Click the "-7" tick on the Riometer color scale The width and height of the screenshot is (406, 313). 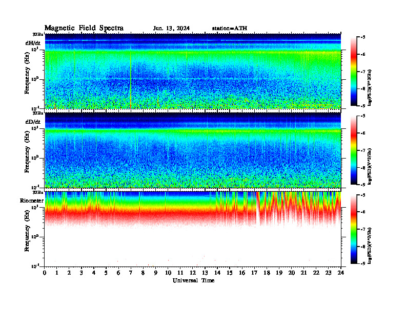coord(363,229)
